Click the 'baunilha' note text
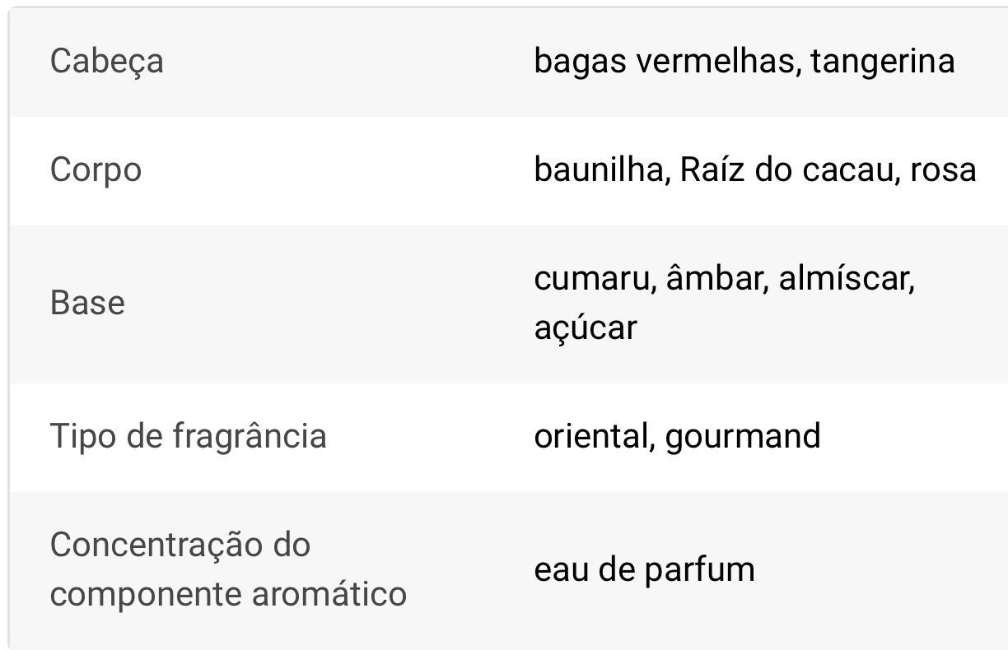Viewport: 1008px width, 650px height. 600,169
